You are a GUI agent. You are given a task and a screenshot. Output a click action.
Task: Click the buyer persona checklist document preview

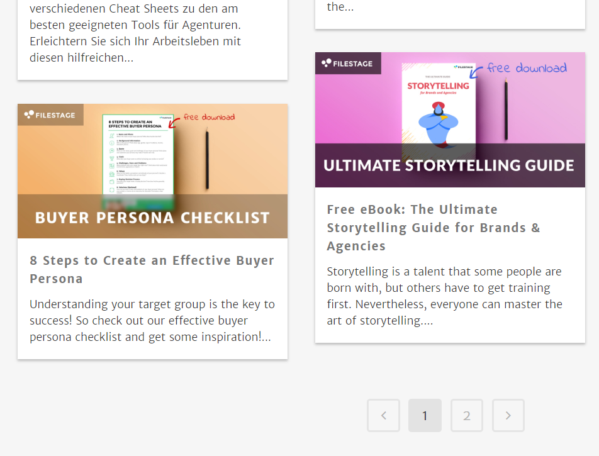click(138, 158)
